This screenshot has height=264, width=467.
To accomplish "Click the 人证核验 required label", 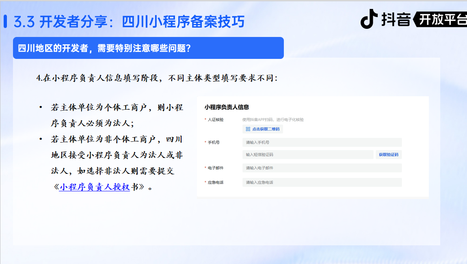I will (215, 120).
